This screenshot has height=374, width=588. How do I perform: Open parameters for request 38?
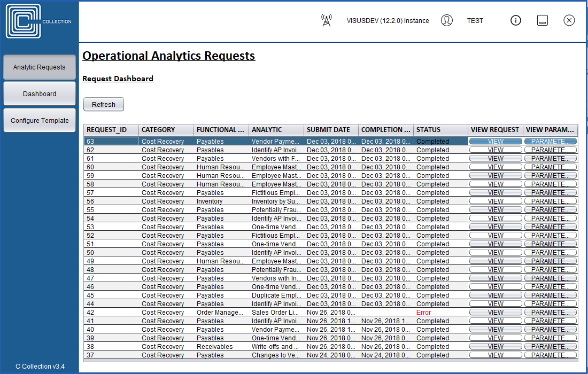(551, 347)
